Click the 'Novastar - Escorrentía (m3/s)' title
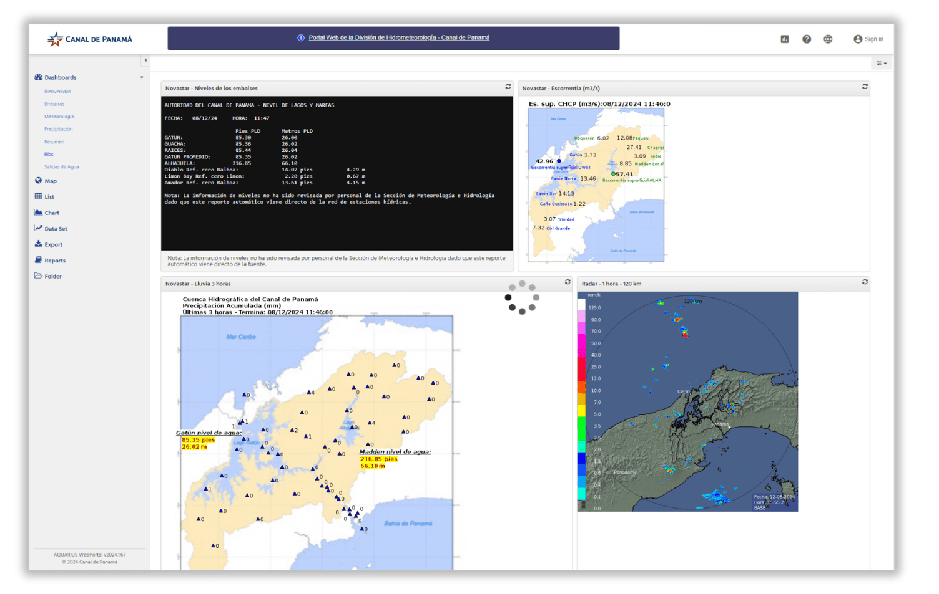The height and width of the screenshot is (594, 939). 561,89
